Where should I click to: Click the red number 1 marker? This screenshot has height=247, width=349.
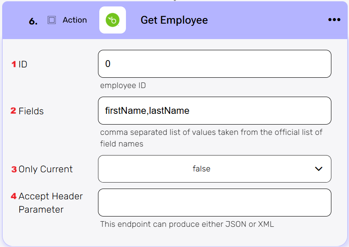tap(13, 64)
